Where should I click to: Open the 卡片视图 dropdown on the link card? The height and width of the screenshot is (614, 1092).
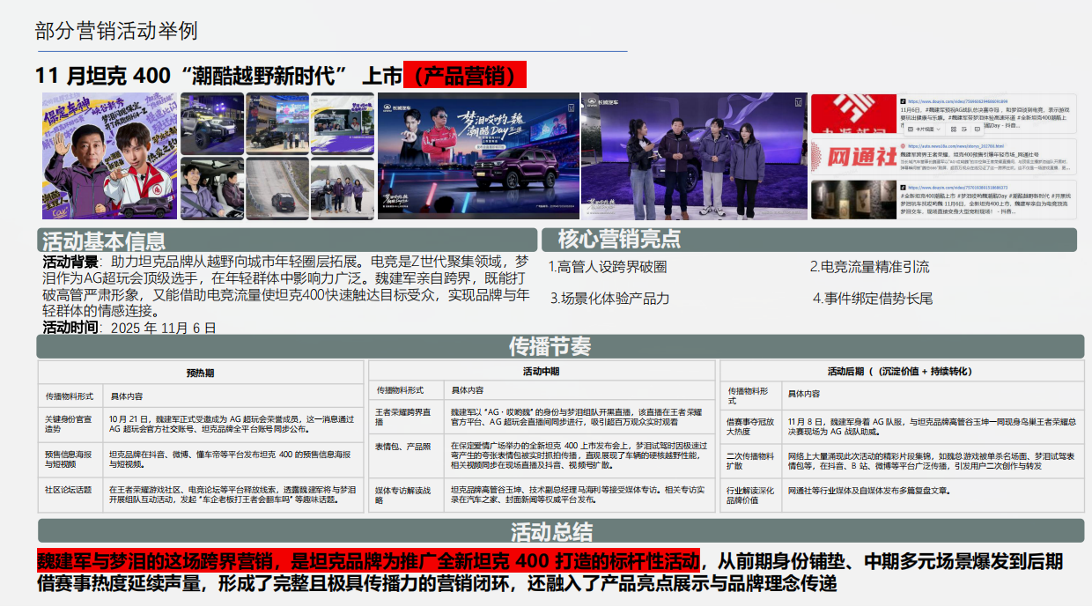pyautogui.click(x=924, y=129)
